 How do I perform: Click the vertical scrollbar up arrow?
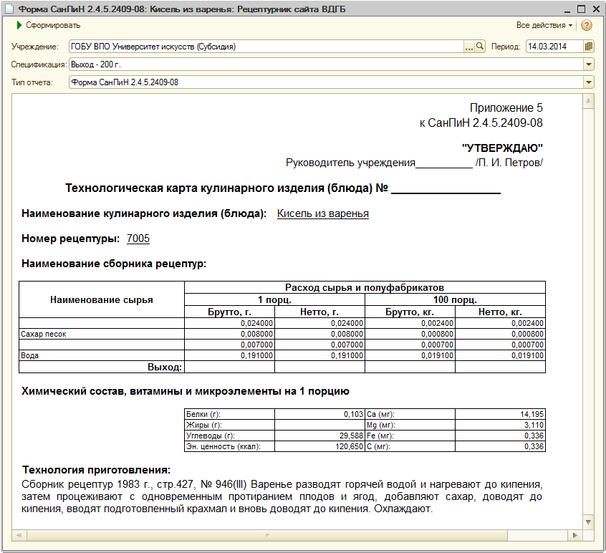pos(588,101)
